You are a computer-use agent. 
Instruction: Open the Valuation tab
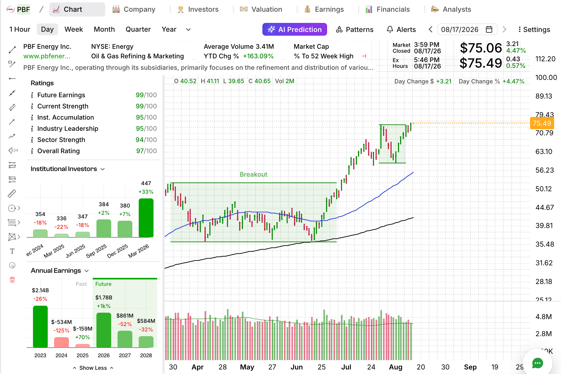click(261, 9)
